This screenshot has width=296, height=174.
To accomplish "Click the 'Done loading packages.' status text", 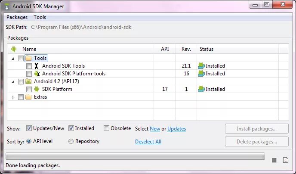I will 33,165.
